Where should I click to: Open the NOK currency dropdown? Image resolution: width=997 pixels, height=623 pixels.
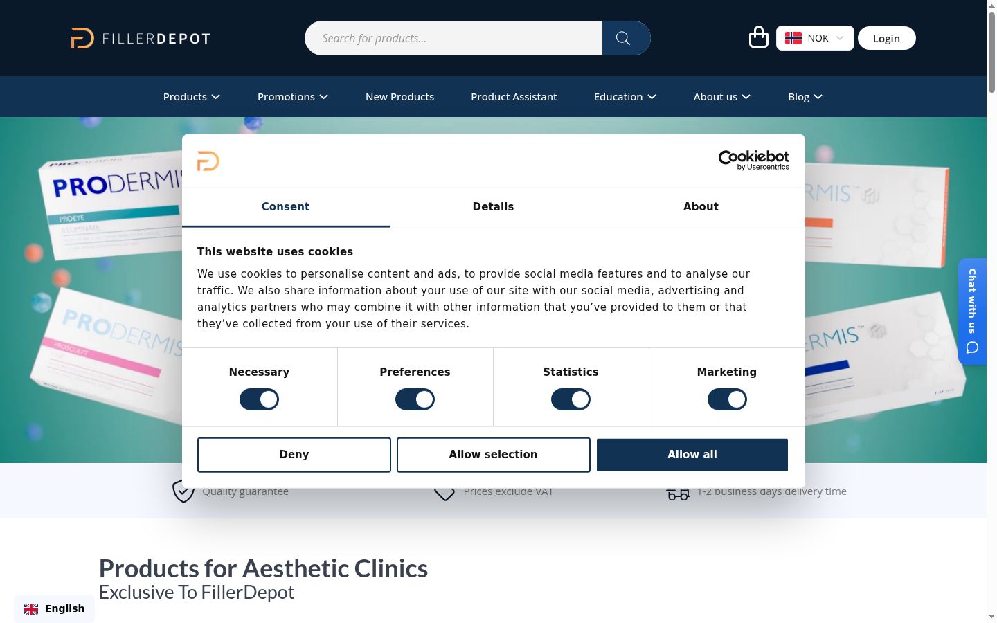coord(815,38)
